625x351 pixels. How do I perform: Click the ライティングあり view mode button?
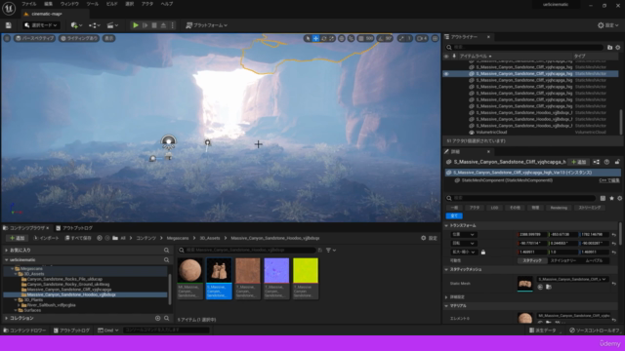pos(79,39)
